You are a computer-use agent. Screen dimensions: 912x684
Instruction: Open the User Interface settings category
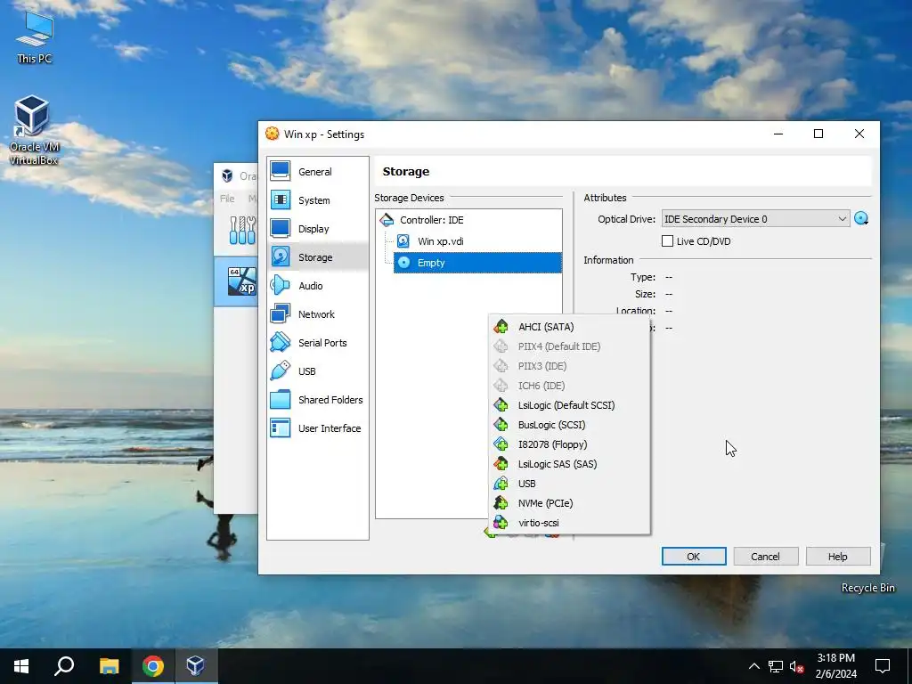point(318,428)
